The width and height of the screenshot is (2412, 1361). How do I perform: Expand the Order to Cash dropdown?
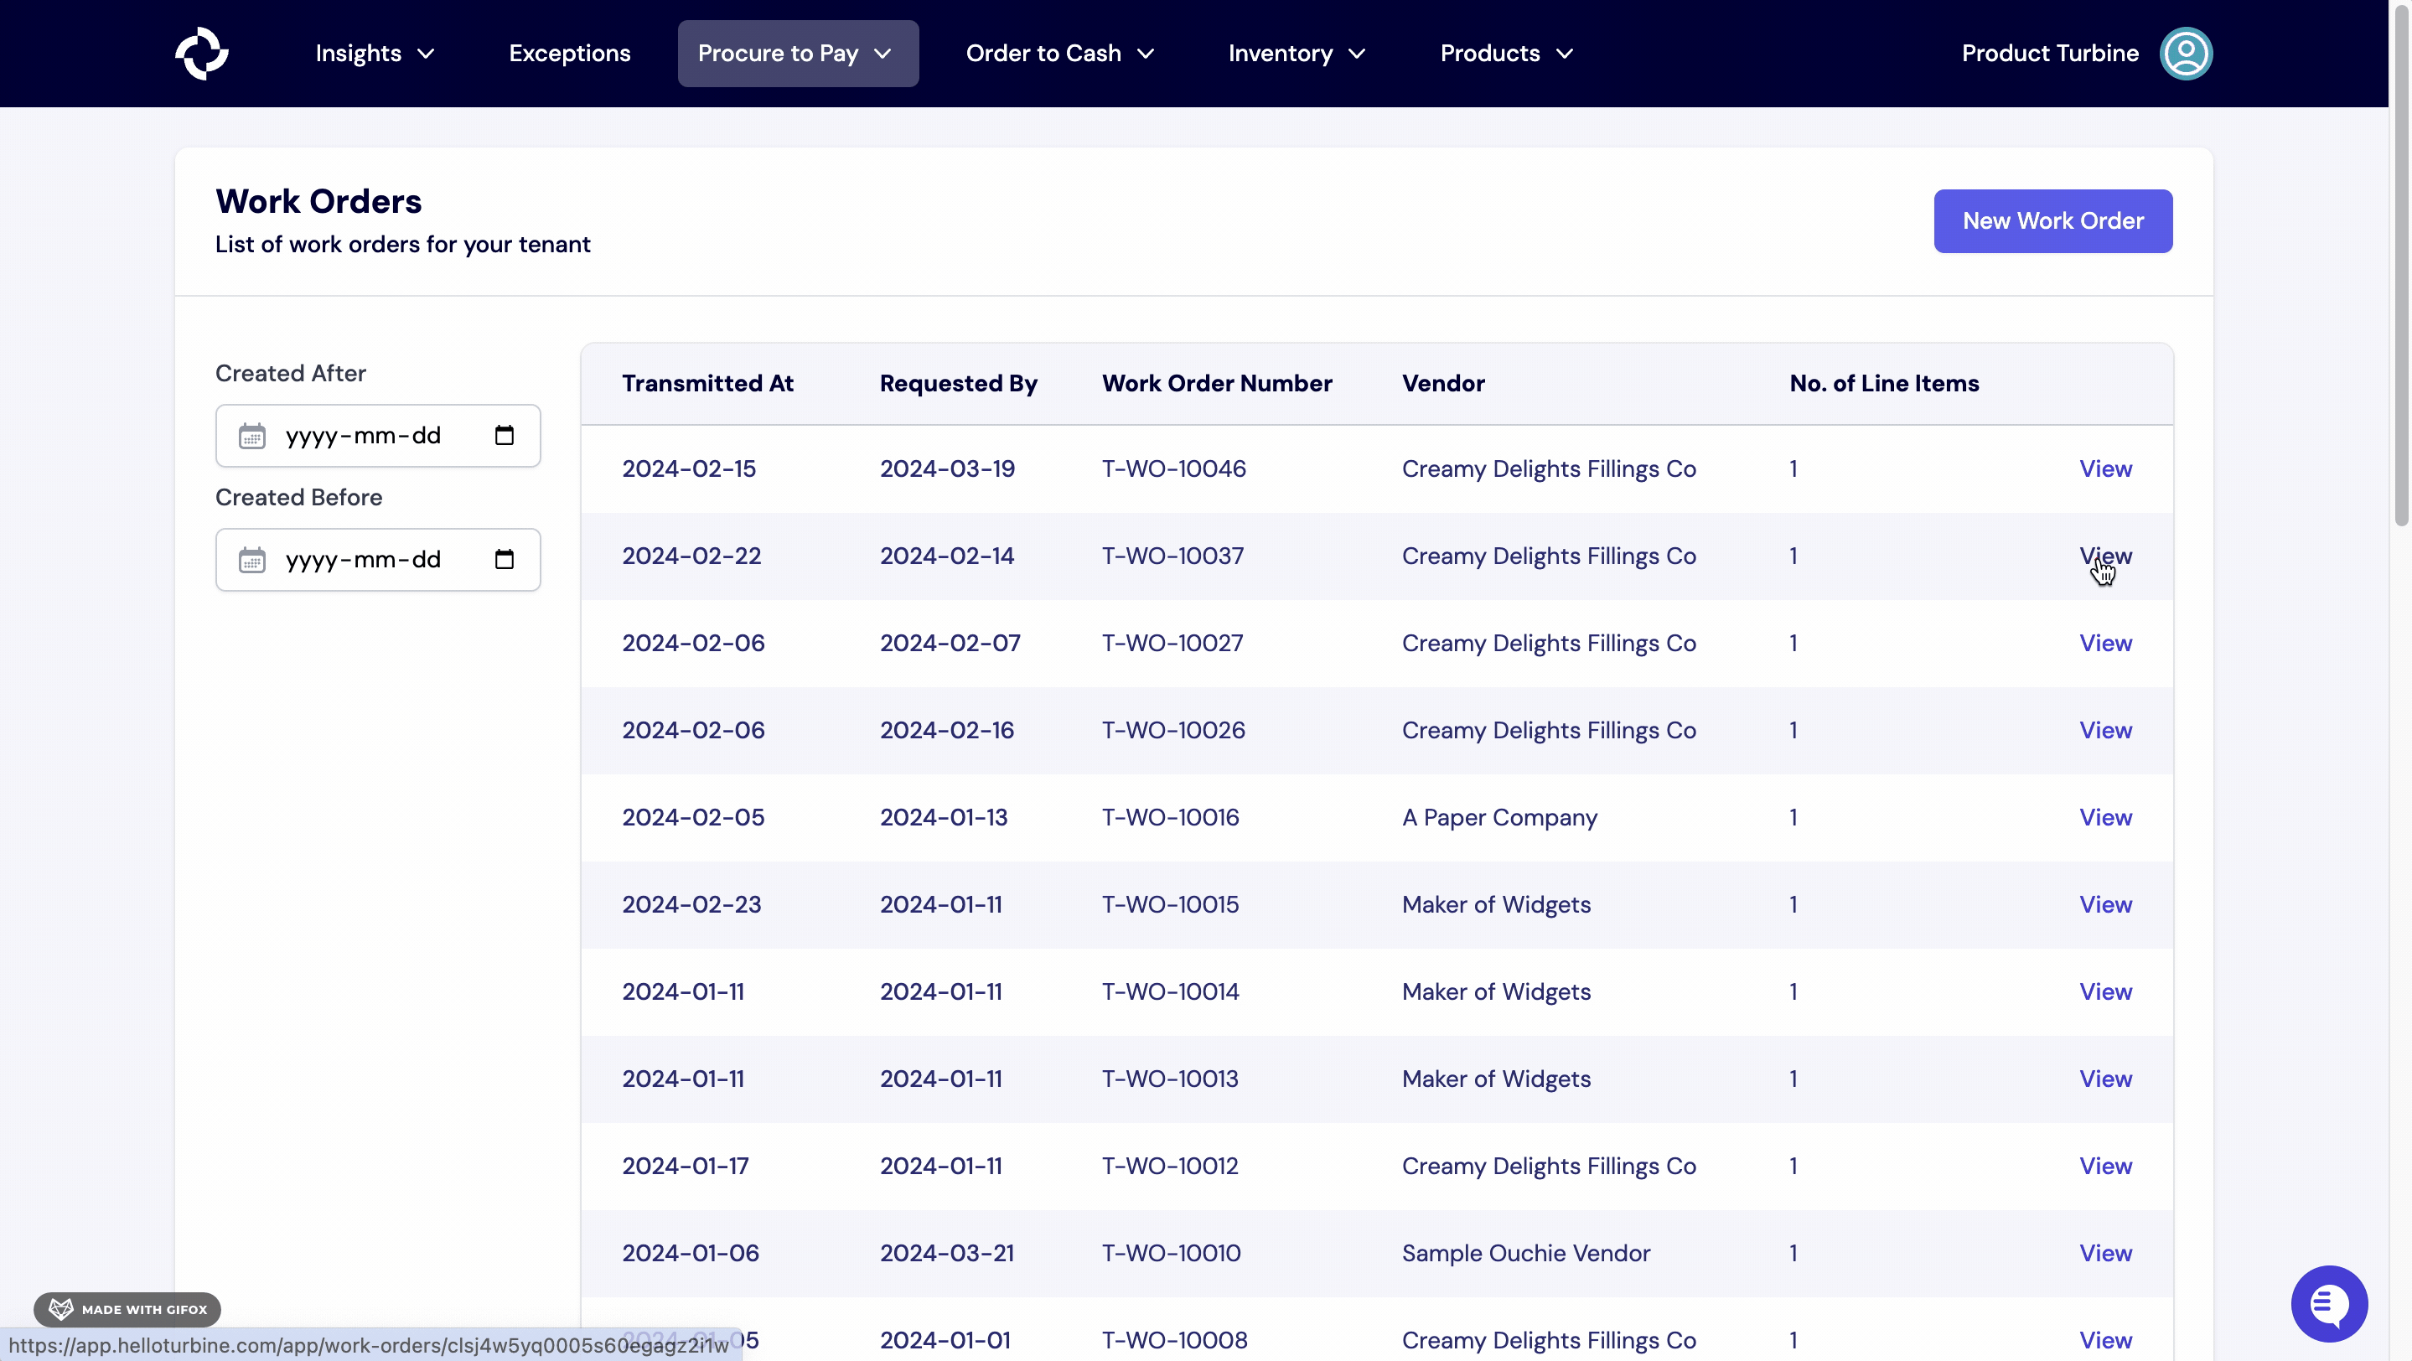(x=1059, y=54)
